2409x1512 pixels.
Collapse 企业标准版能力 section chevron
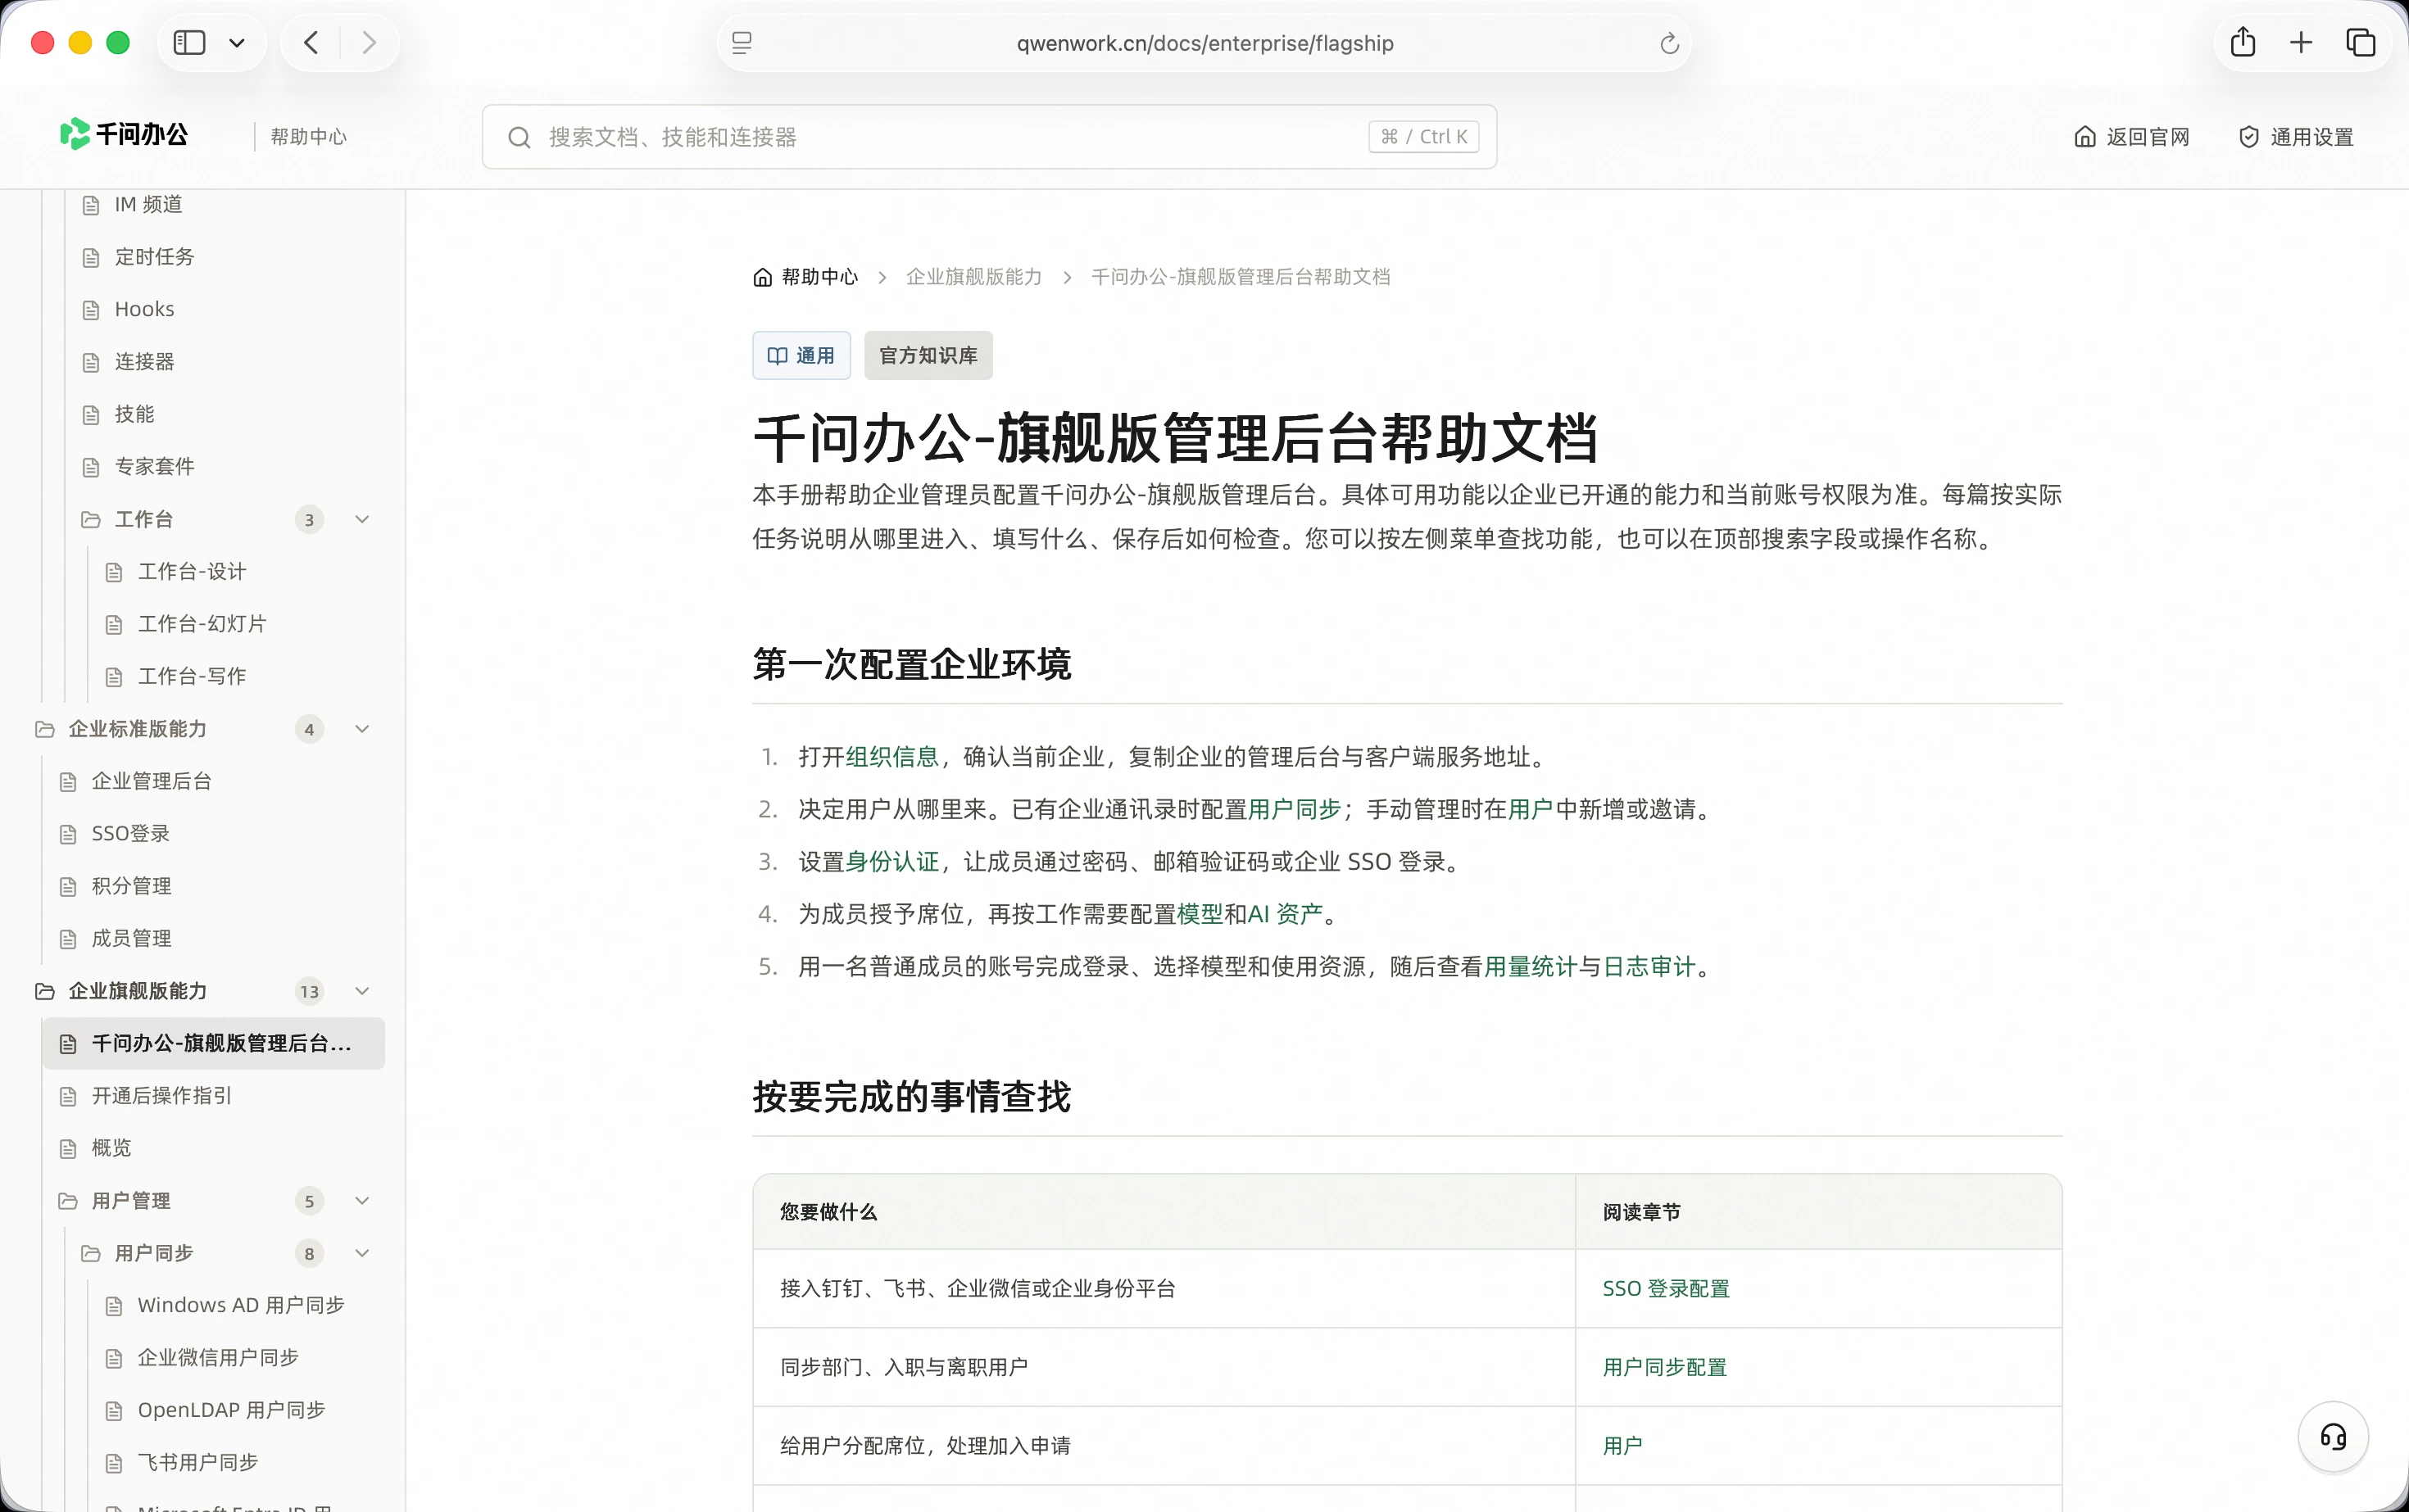(x=362, y=729)
